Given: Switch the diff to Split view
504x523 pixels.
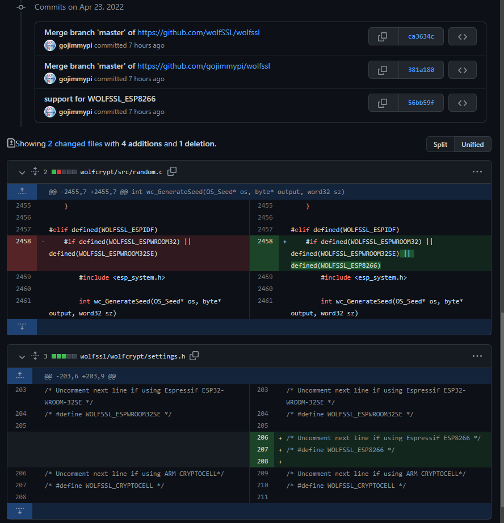Looking at the screenshot, I should (440, 144).
